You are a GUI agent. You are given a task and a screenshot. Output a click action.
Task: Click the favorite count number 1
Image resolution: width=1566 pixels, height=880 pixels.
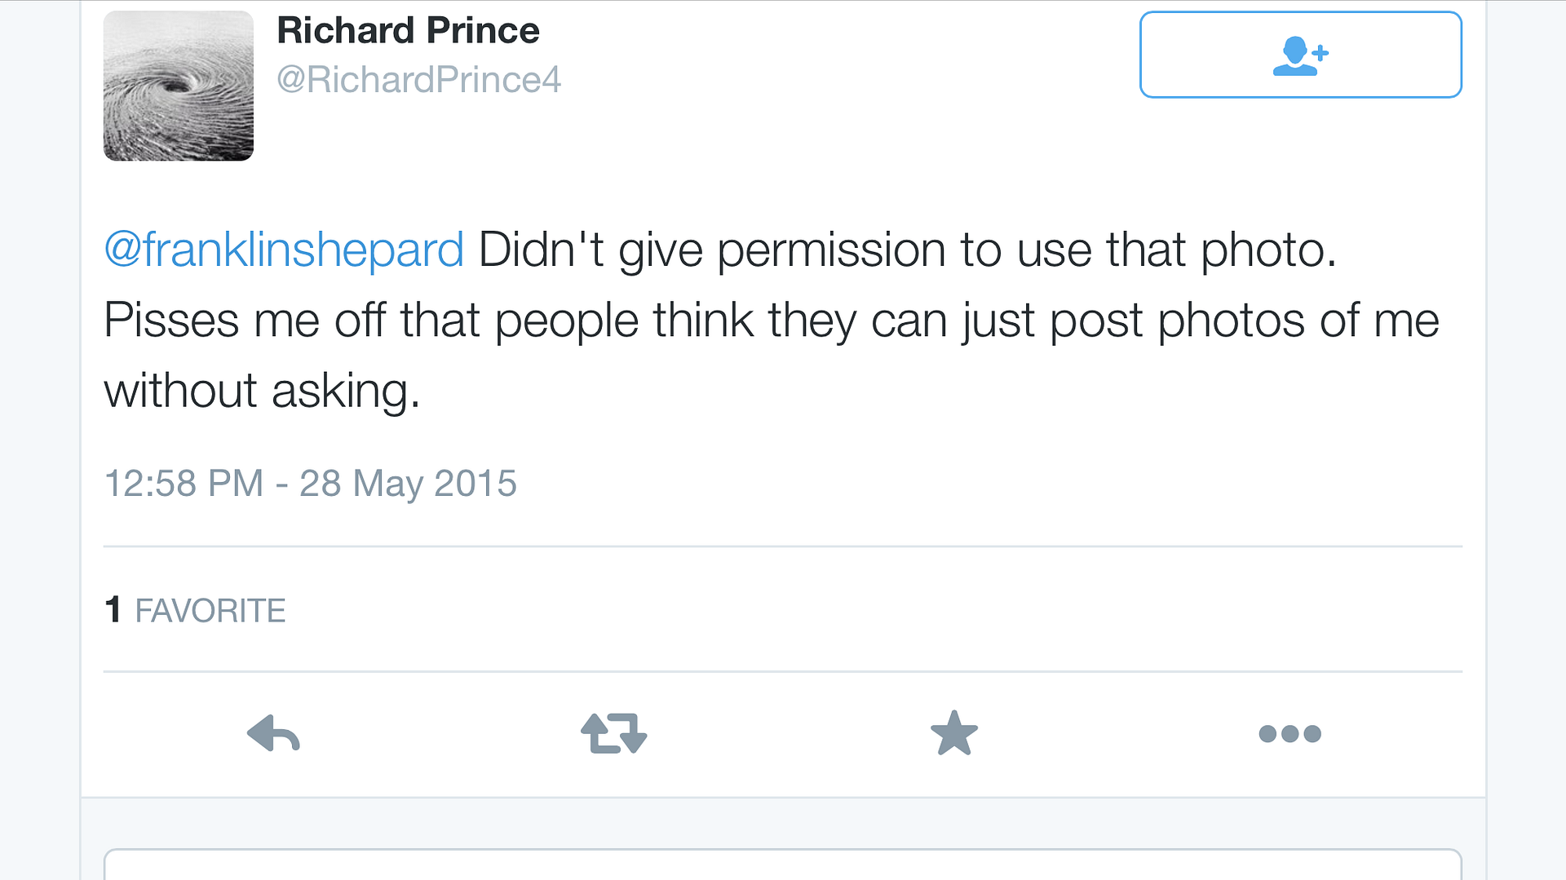[113, 610]
